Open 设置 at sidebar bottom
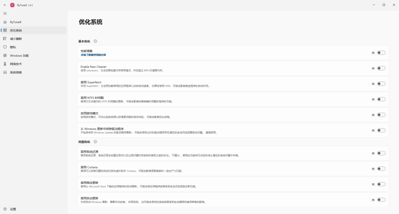The width and height of the screenshot is (399, 214). [34, 209]
